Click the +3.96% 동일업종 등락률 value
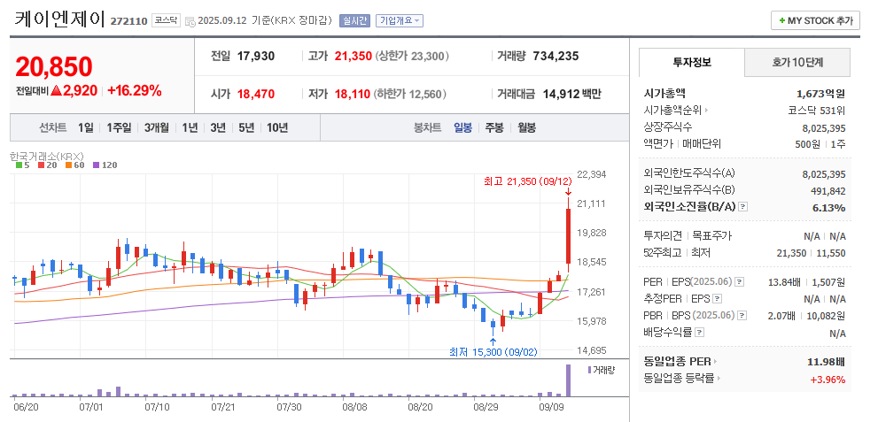This screenshot has width=878, height=422. pyautogui.click(x=828, y=380)
